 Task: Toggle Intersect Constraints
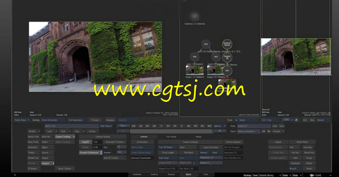[x=142, y=158]
